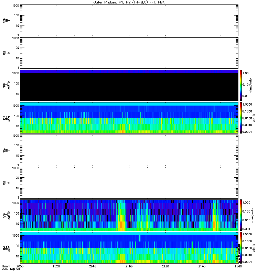Click the '2007 Sep 08' date label

coord(11,269)
